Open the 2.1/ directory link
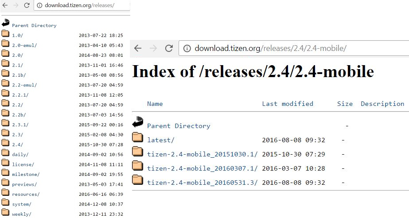Image resolution: width=409 pixels, height=218 pixels. 17,65
